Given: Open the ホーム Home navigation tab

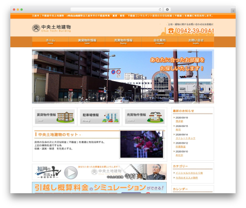Looking at the screenshot, I should pos(50,42).
